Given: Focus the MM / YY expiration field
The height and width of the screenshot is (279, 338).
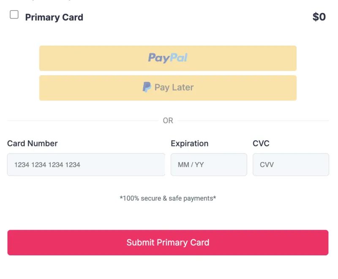Looking at the screenshot, I should 209,165.
